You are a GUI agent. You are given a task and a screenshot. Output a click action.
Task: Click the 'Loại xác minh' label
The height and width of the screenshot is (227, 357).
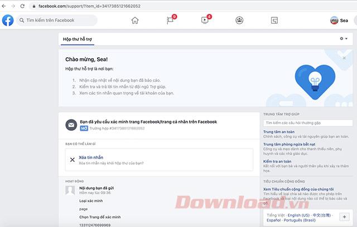[91, 201]
